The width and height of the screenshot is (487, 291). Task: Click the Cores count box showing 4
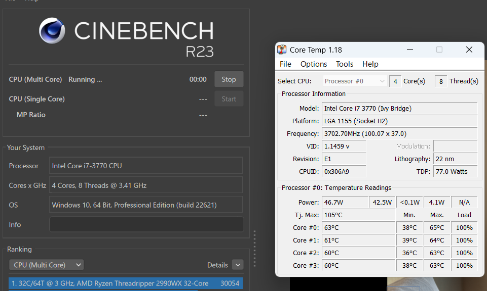[395, 81]
